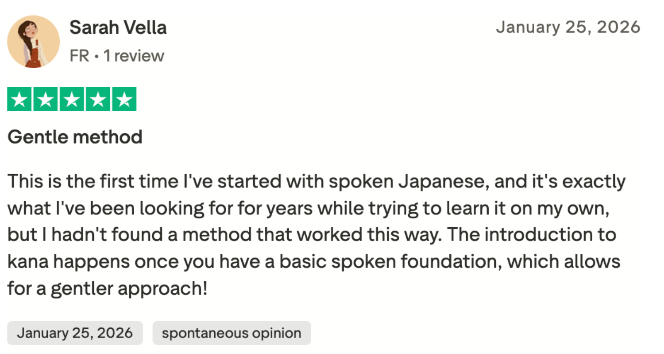
Task: Open the "Gentle method" review title
Action: [75, 137]
